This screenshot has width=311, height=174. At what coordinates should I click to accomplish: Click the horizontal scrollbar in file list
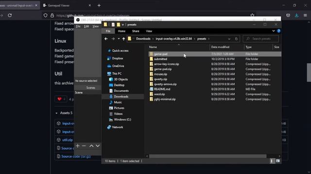pyautogui.click(x=207, y=156)
